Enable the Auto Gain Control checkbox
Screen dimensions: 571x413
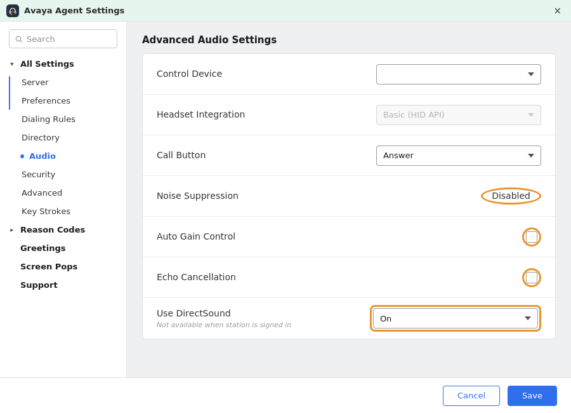click(x=531, y=237)
